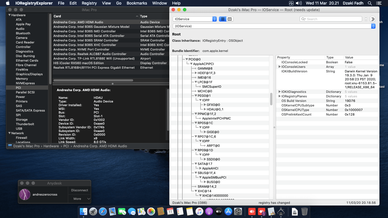
Task: Collapse the PEG0@1 tree node
Action: (196, 96)
